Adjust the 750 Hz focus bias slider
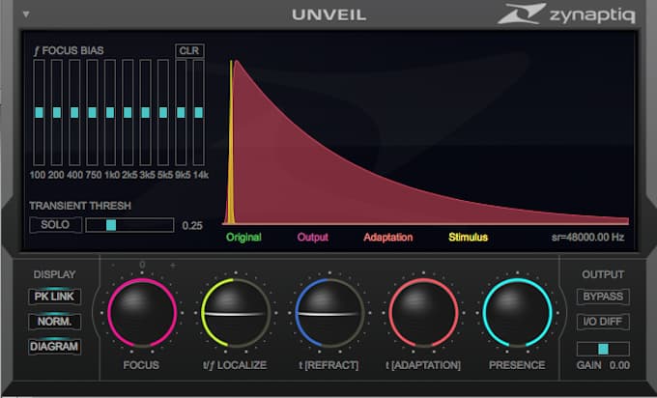Viewport: 657px width, 398px height. click(x=92, y=112)
